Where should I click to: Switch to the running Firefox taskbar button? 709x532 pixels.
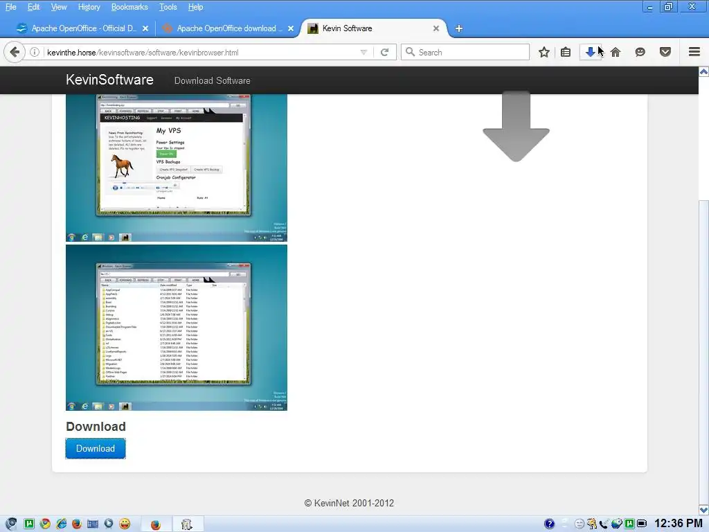click(x=156, y=524)
